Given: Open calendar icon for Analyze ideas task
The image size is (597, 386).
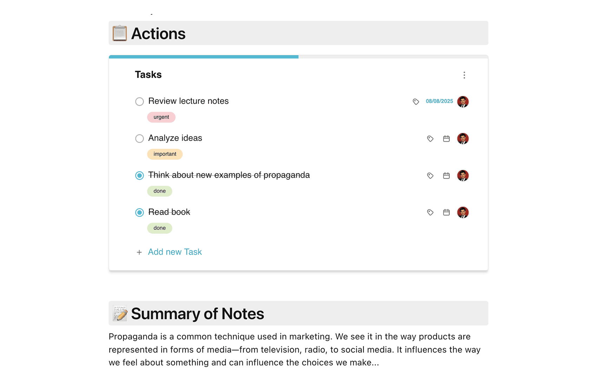Looking at the screenshot, I should (446, 139).
